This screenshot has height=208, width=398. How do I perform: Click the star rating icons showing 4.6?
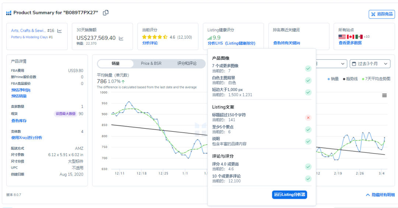point(155,37)
